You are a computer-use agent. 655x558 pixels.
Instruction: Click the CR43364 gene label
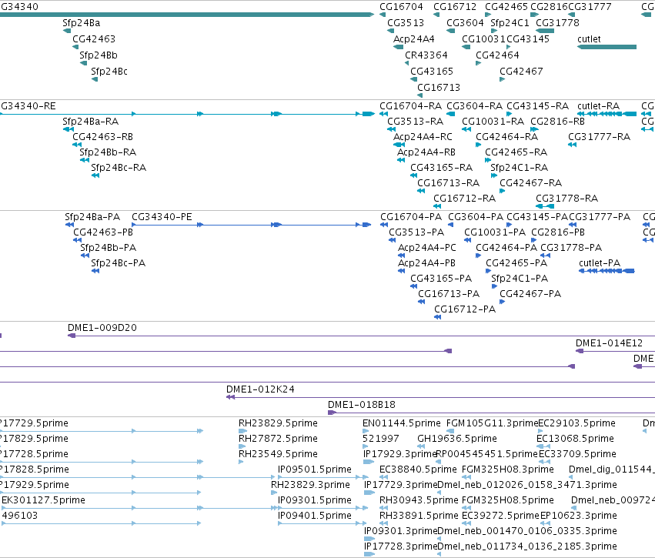(426, 55)
